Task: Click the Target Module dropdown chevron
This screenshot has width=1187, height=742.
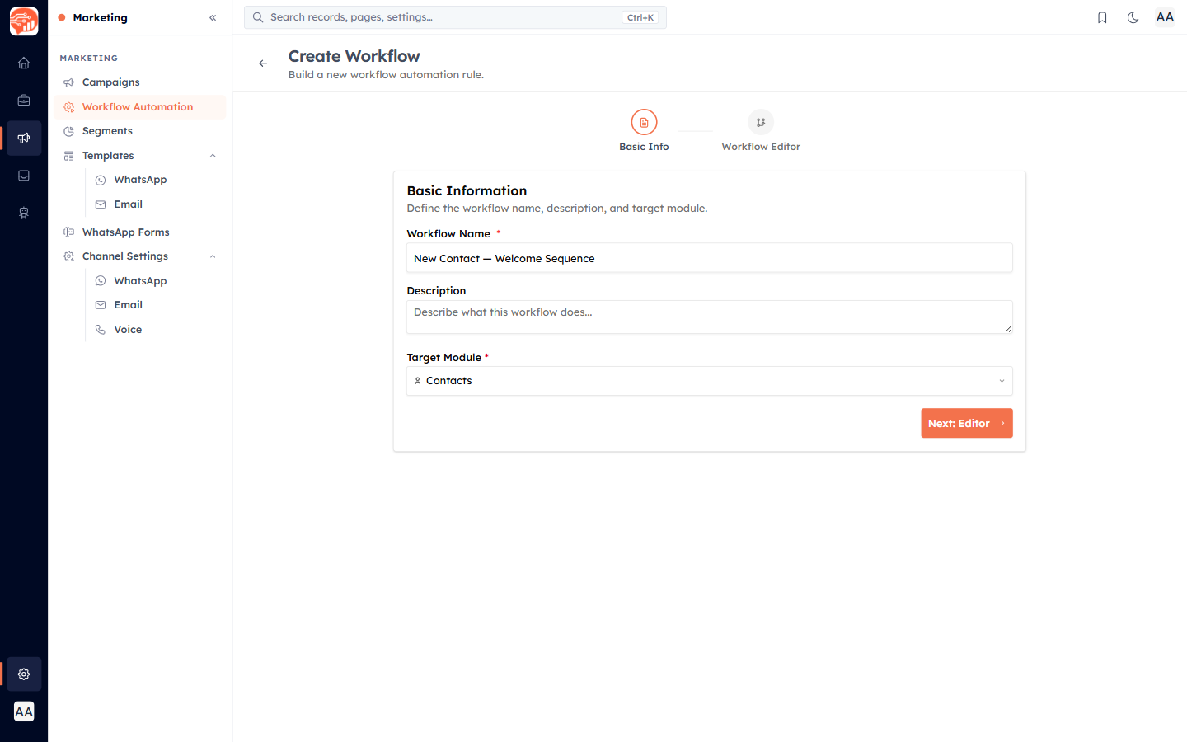Action: (1002, 381)
